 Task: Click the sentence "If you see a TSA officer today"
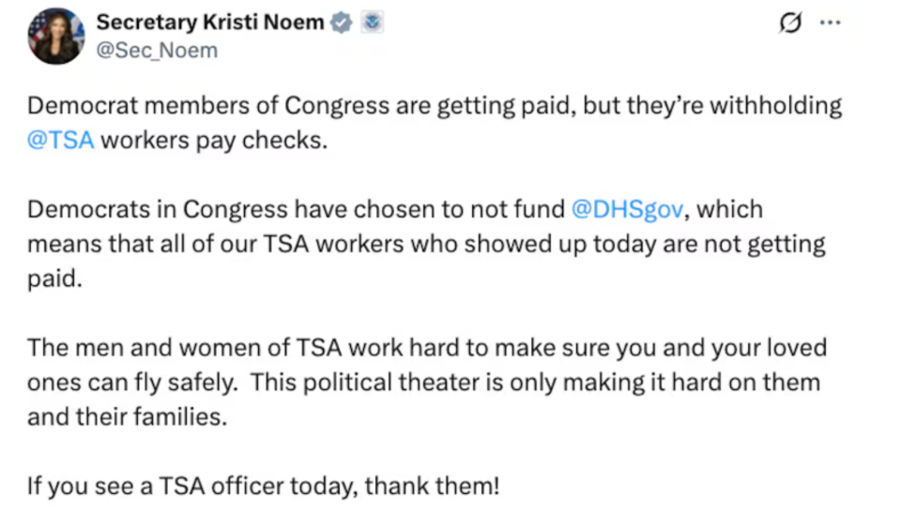[192, 487]
